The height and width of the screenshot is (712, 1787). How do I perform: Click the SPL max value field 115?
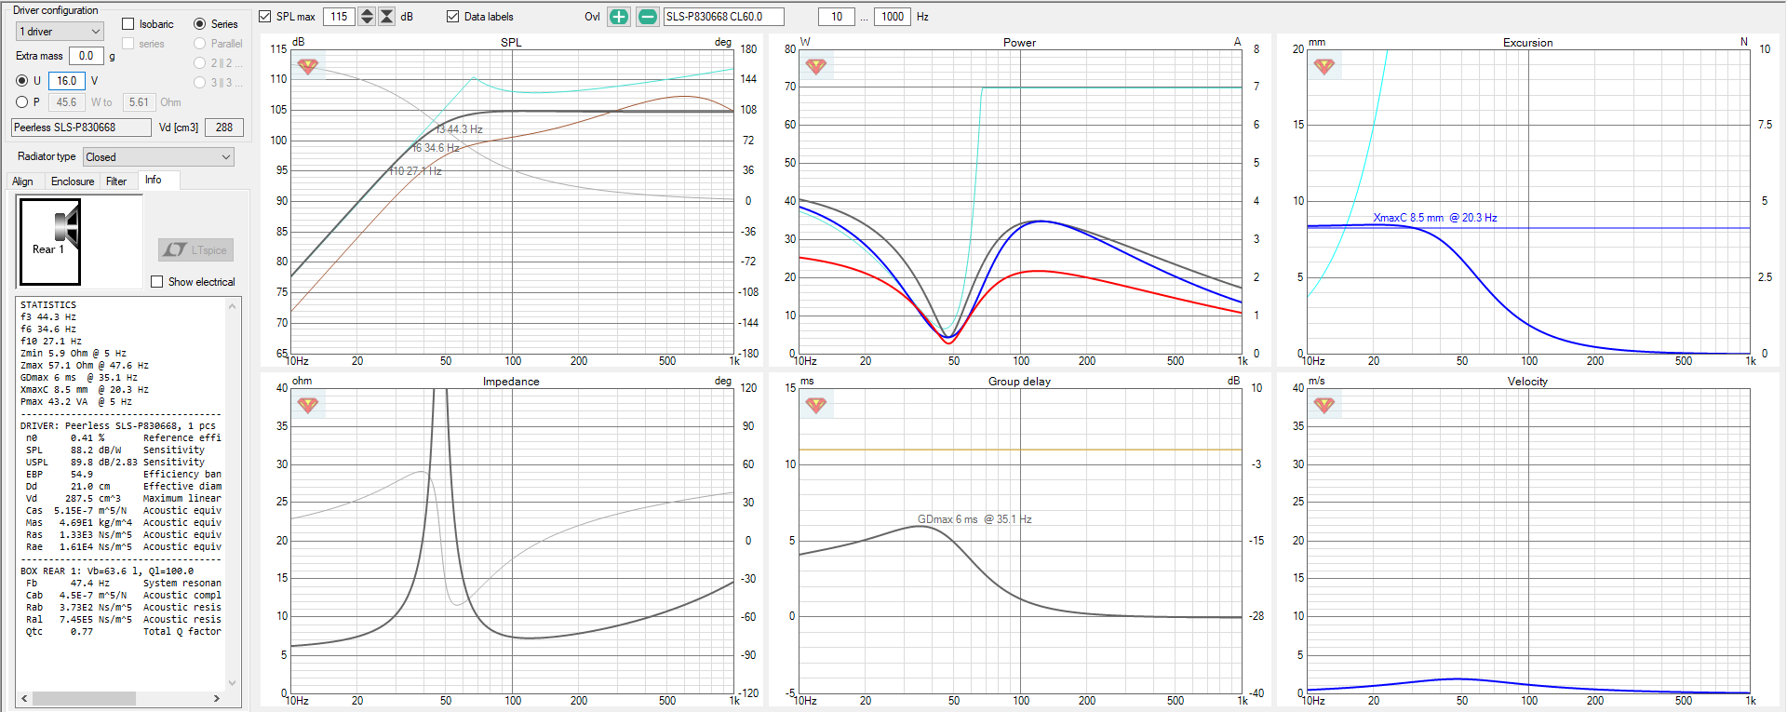340,17
